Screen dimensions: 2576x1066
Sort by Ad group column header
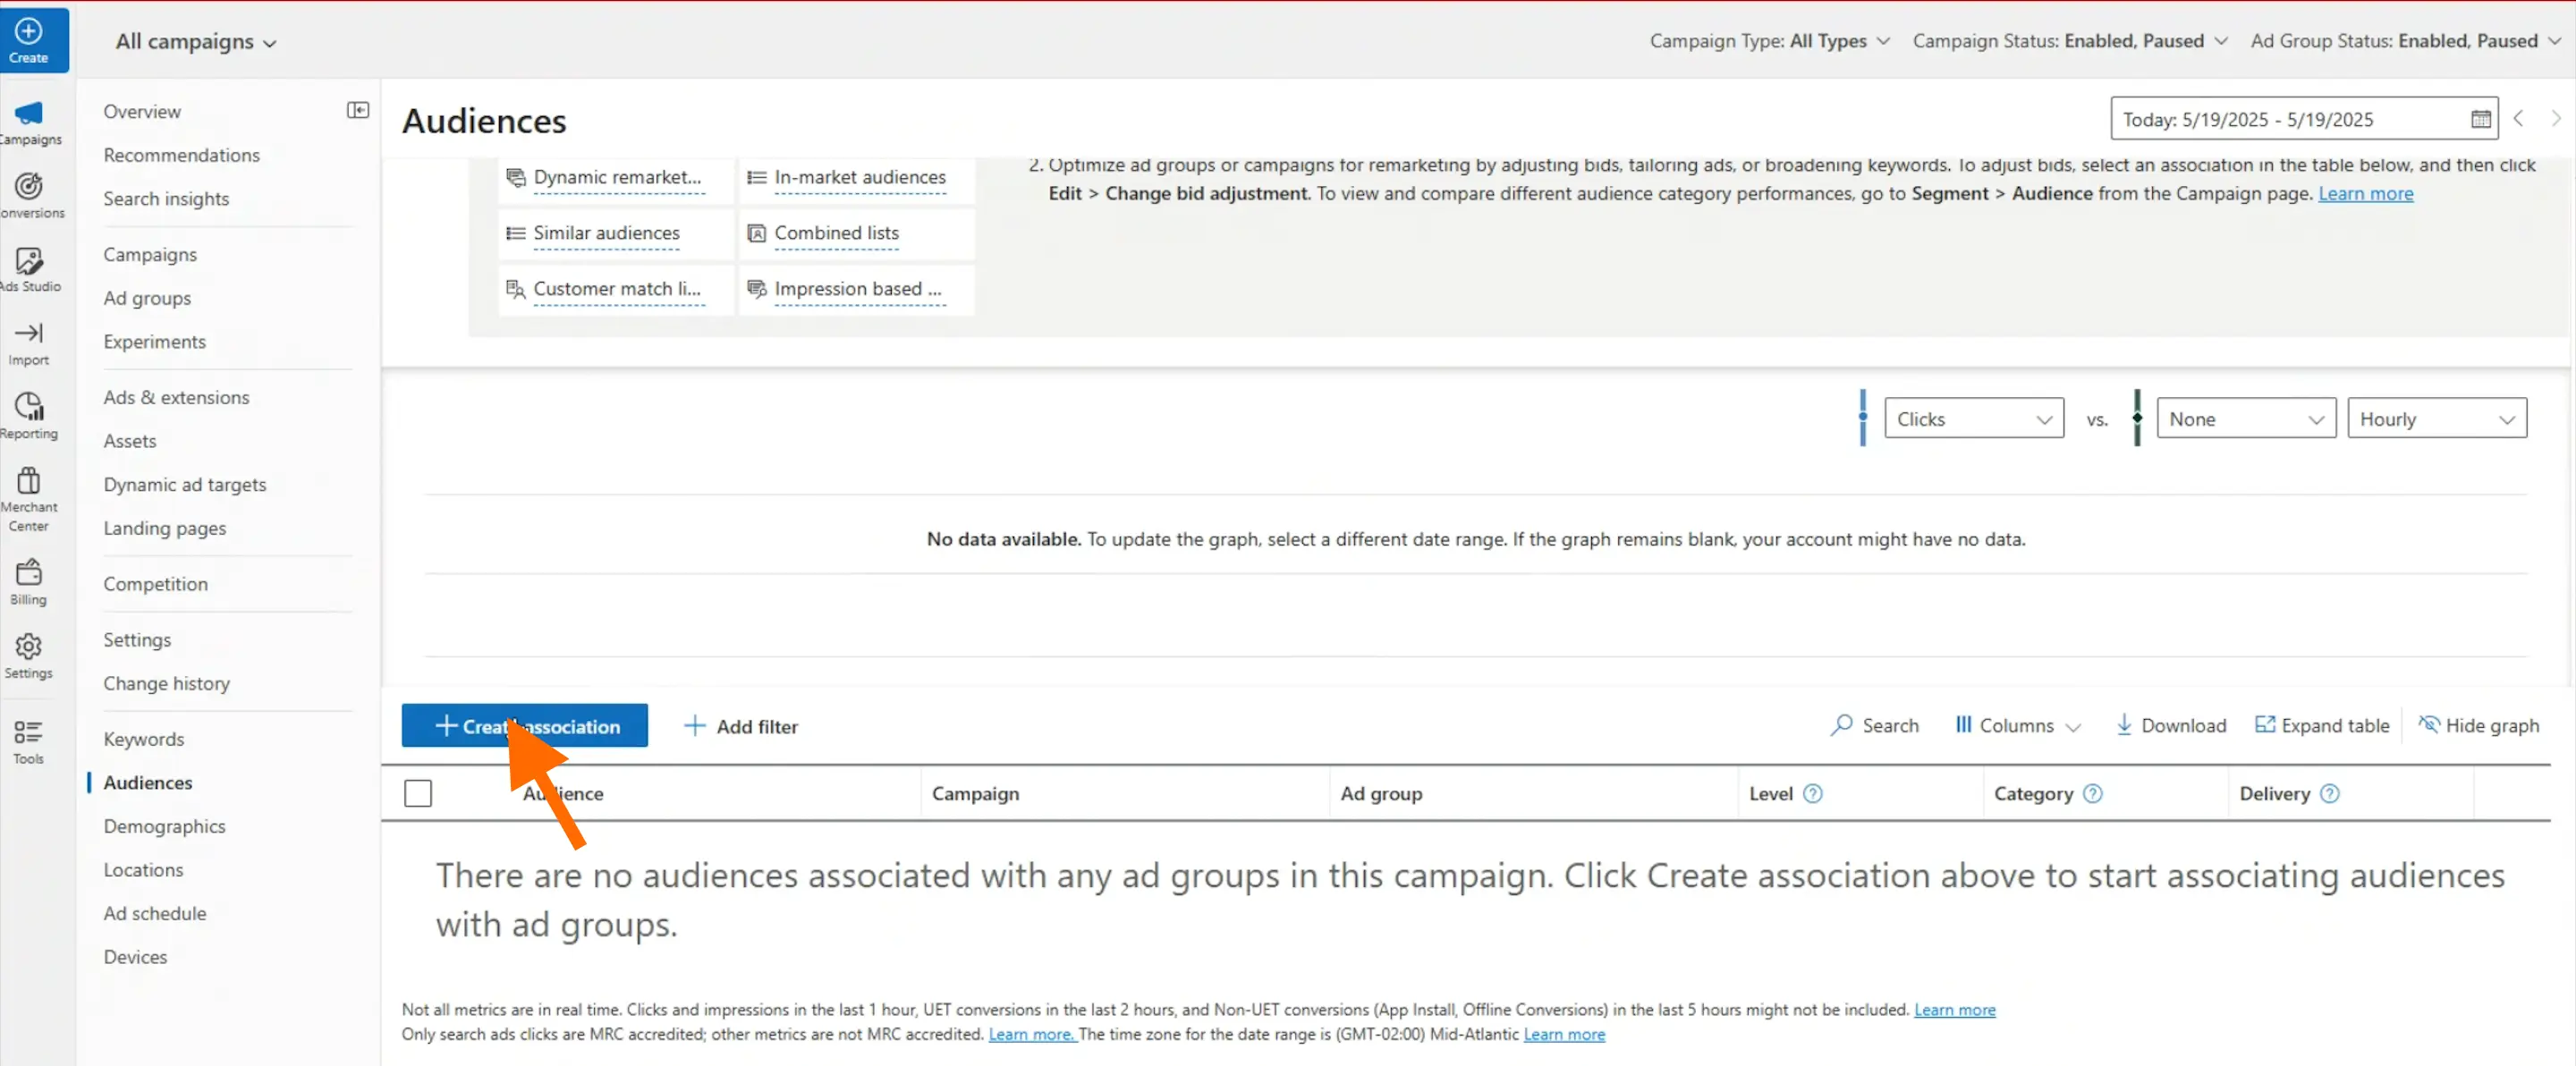click(1381, 793)
